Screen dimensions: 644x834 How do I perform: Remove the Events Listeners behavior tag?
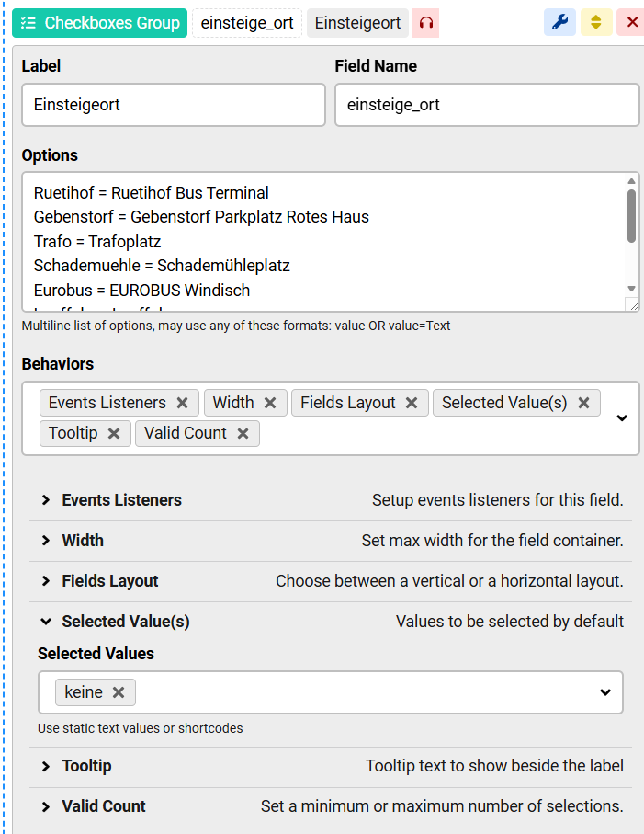182,403
